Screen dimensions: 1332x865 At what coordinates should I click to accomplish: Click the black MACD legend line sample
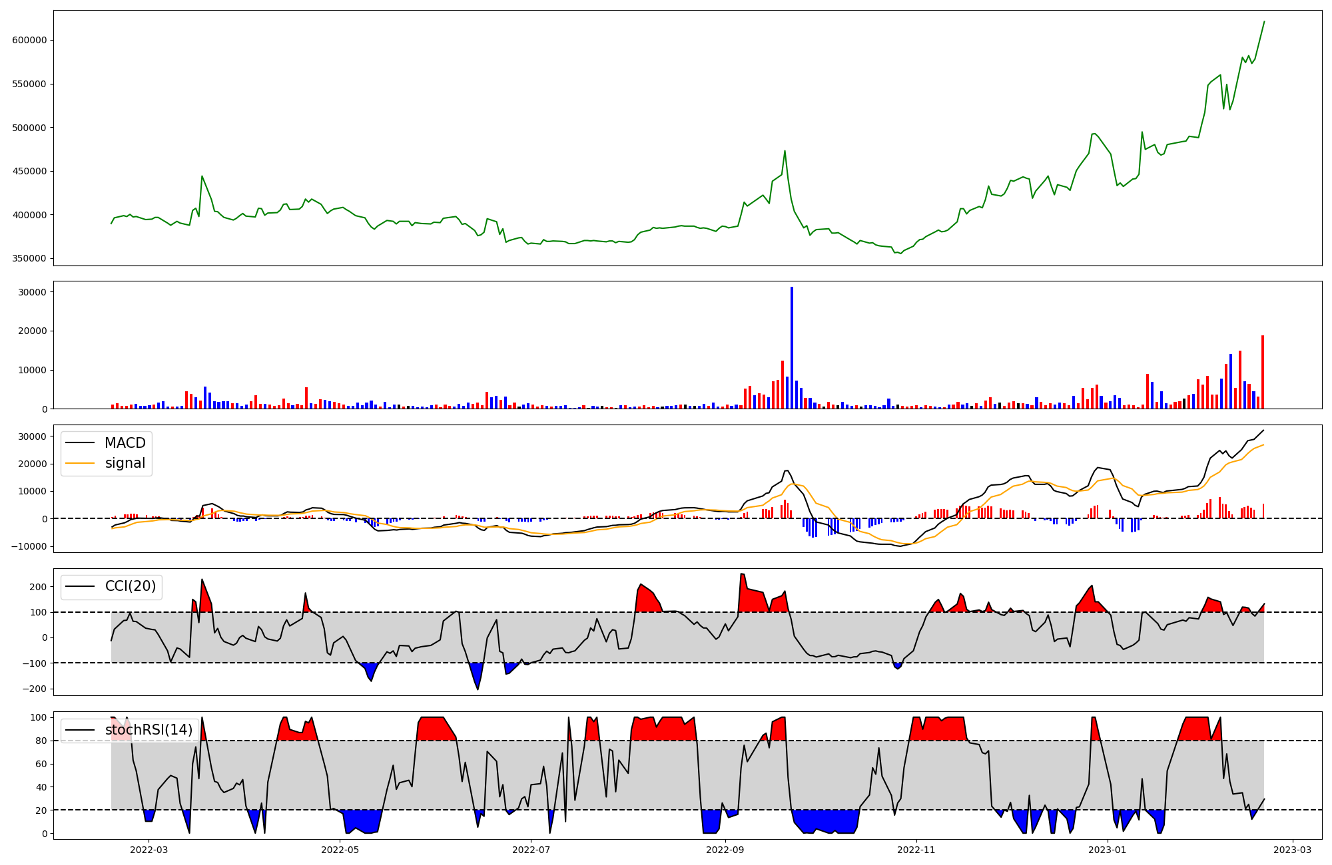(81, 443)
